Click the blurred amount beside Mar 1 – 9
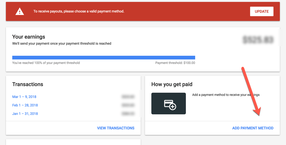The image size is (286, 145). coord(128,97)
